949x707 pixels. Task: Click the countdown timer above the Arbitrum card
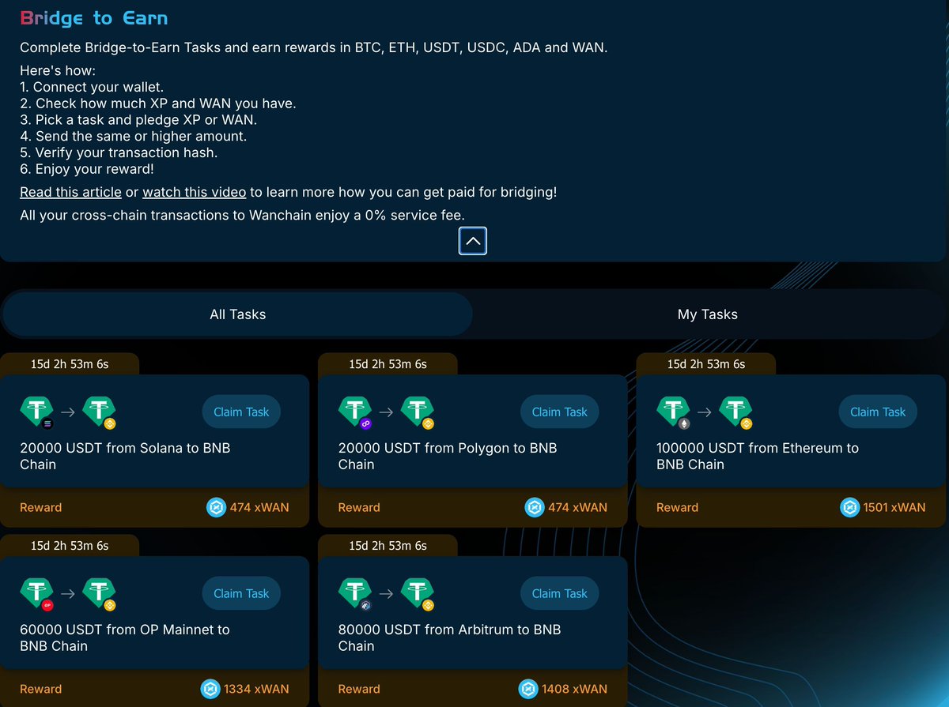(388, 546)
